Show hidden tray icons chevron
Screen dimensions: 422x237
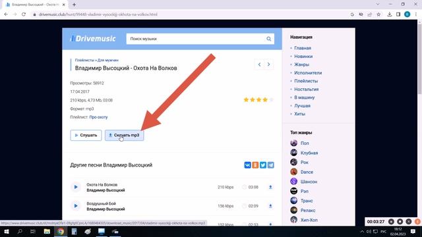click(362, 231)
